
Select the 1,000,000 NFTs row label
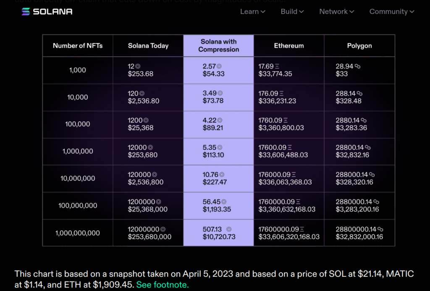pyautogui.click(x=78, y=151)
